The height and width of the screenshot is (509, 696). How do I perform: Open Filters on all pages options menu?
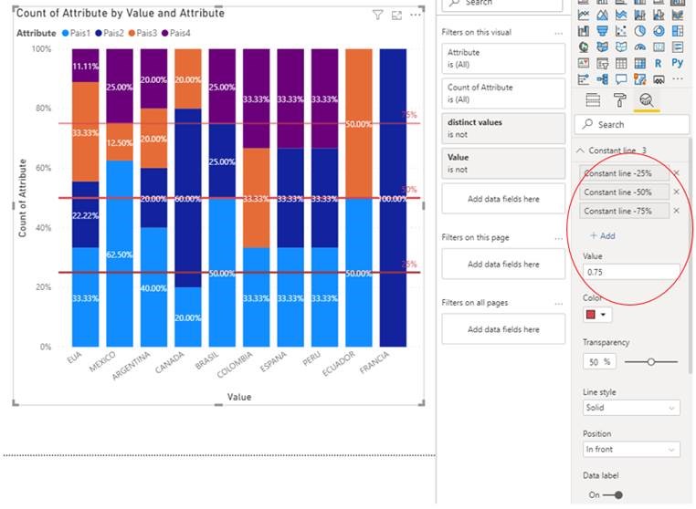tap(558, 303)
